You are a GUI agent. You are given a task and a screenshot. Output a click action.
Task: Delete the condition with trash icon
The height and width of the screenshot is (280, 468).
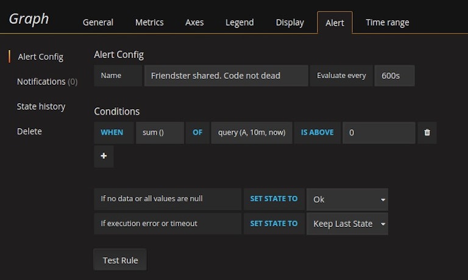(427, 132)
